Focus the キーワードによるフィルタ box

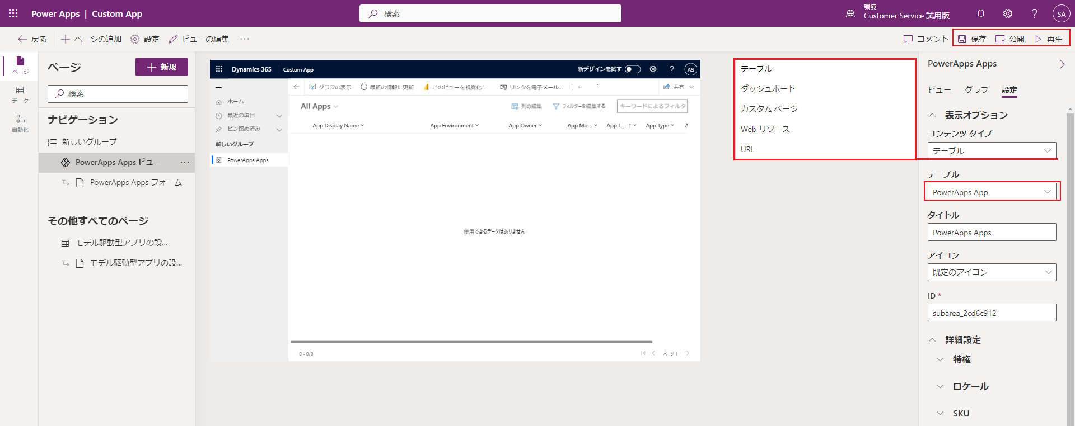tap(652, 106)
